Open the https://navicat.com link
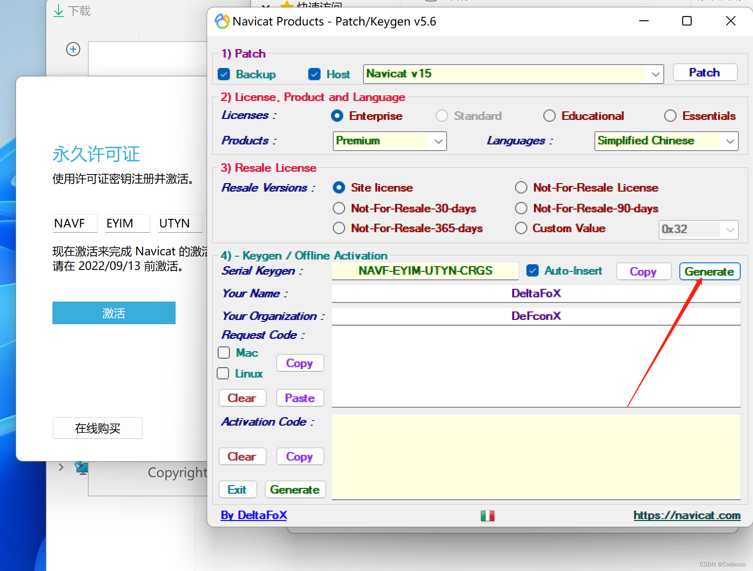753x571 pixels. (687, 515)
